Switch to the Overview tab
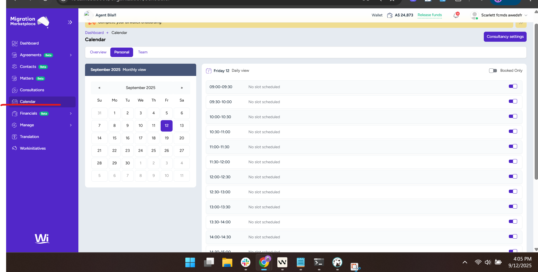 point(98,52)
